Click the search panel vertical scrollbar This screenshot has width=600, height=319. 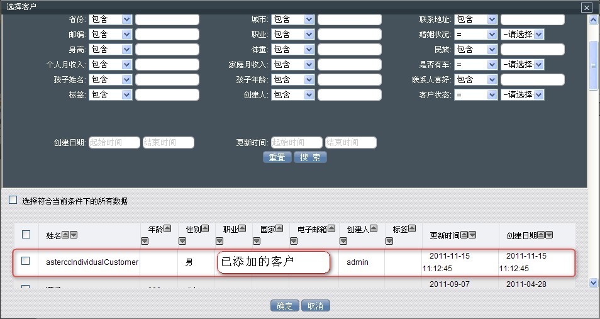[x=592, y=63]
